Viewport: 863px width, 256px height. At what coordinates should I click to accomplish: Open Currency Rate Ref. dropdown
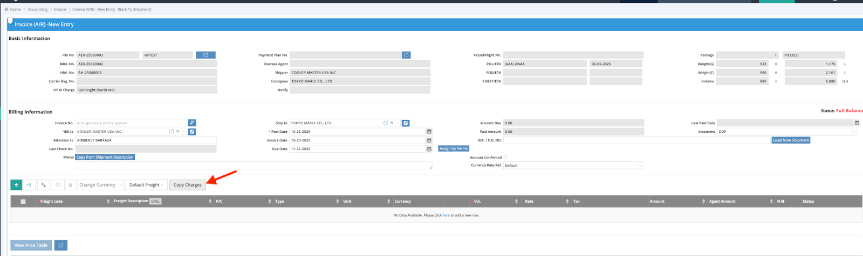tap(640, 166)
